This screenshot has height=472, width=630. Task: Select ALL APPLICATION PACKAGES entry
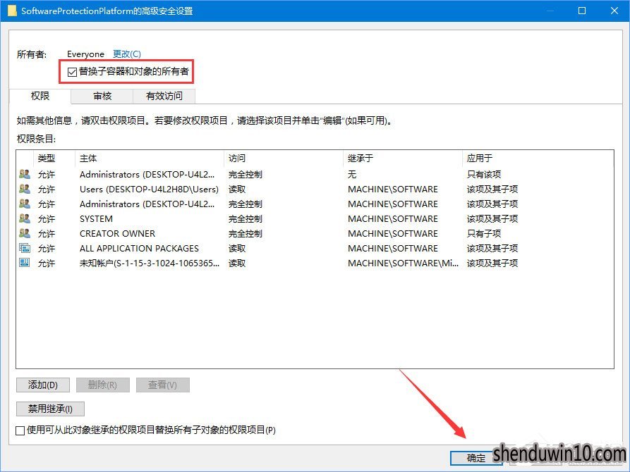point(139,249)
